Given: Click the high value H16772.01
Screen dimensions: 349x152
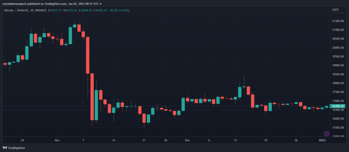Looking at the screenshot, I should coord(70,10).
